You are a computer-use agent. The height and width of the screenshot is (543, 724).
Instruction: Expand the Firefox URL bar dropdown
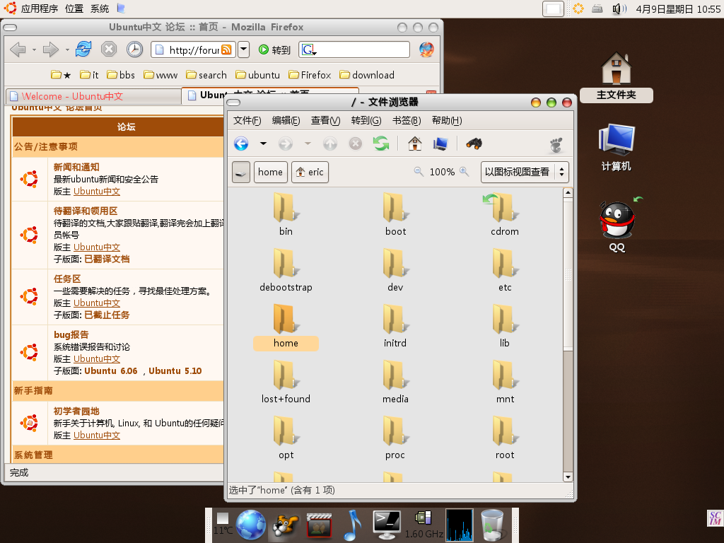(x=244, y=49)
